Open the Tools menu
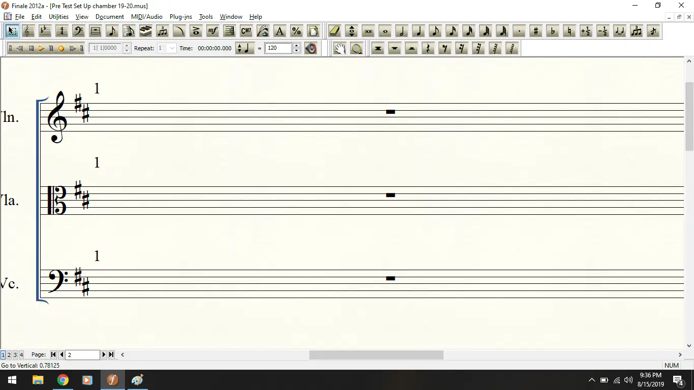This screenshot has height=390, width=694. click(206, 17)
